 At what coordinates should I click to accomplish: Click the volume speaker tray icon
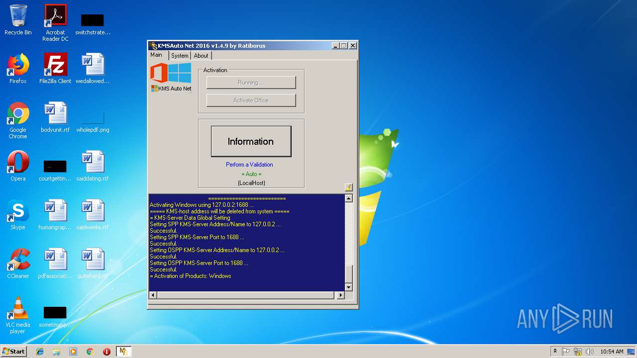tap(590, 352)
